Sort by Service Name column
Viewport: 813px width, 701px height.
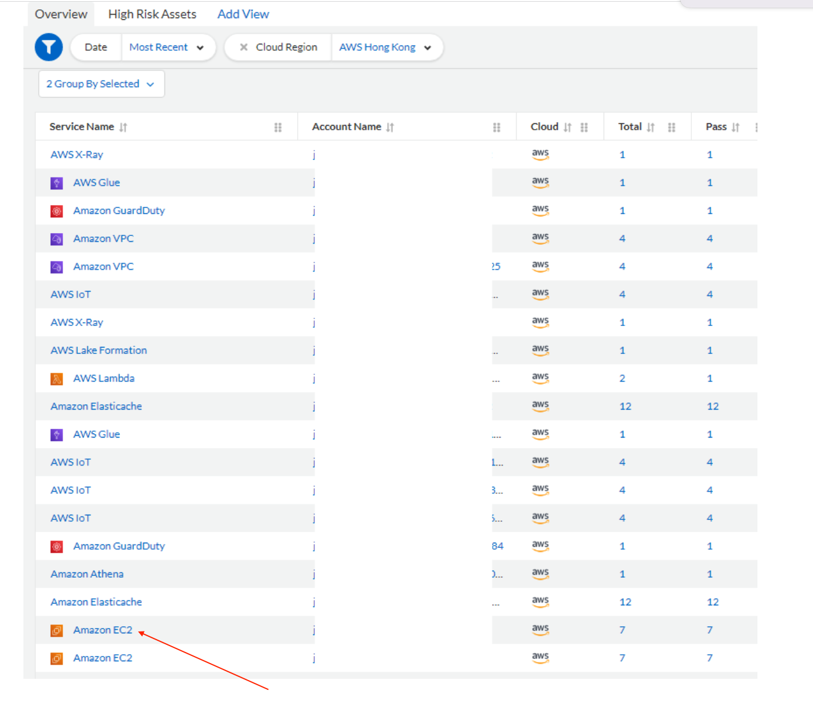pyautogui.click(x=123, y=127)
